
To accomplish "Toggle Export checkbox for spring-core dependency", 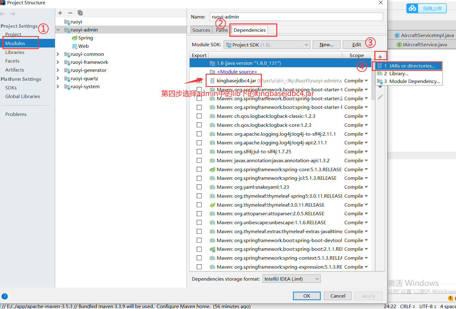I will click(x=199, y=169).
